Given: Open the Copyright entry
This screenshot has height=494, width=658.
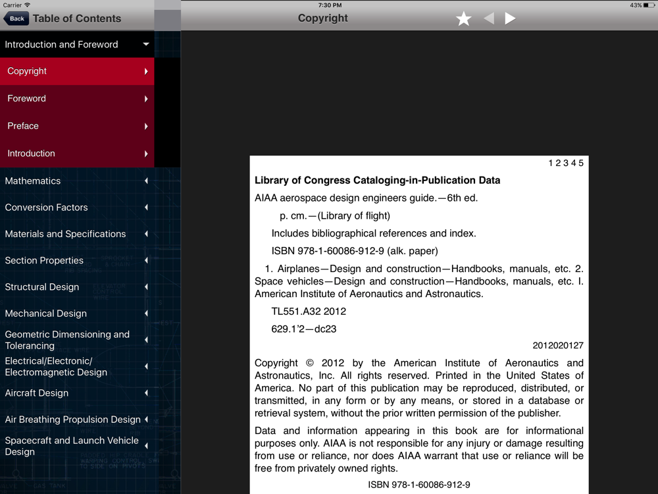Looking at the screenshot, I should pos(77,71).
